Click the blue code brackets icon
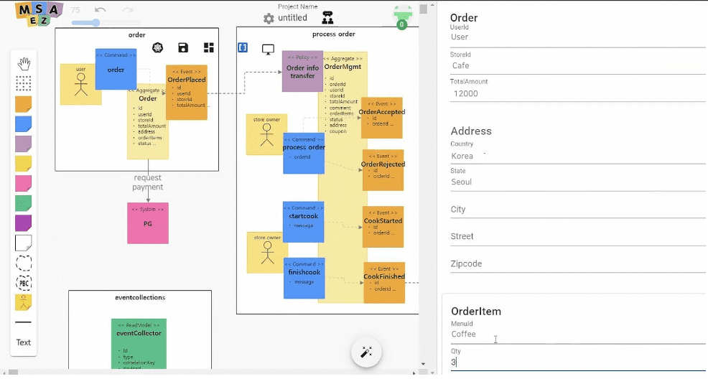Screen dimensions: 708x379 pyautogui.click(x=243, y=48)
